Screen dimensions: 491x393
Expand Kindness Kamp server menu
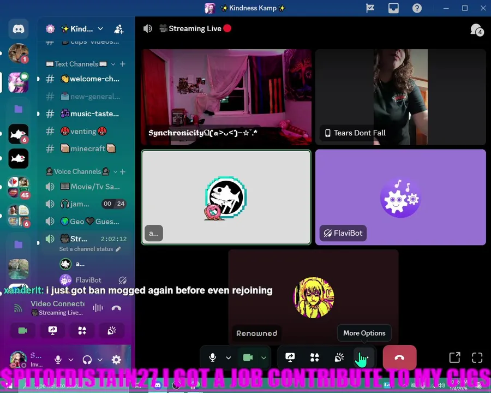100,29
